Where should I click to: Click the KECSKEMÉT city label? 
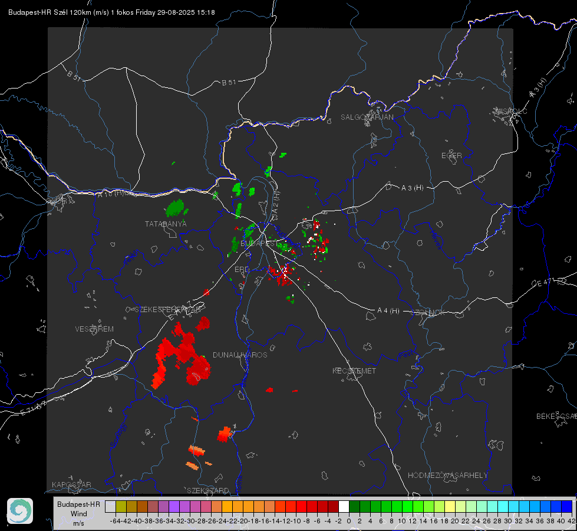[354, 371]
